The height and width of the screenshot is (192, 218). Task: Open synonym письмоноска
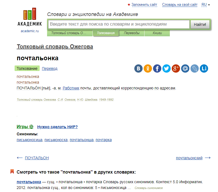pos(56,140)
